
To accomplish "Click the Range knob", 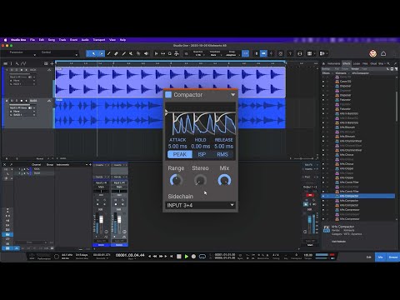I will coord(176,180).
